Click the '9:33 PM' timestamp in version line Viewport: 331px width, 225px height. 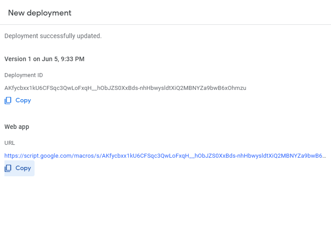[x=73, y=59]
